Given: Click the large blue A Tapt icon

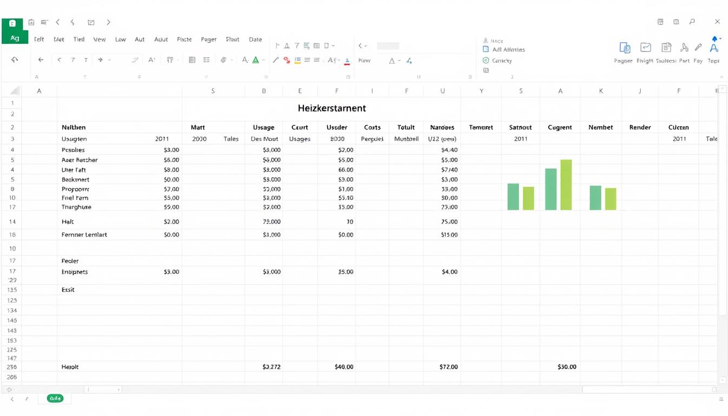Looking at the screenshot, I should pyautogui.click(x=714, y=48).
